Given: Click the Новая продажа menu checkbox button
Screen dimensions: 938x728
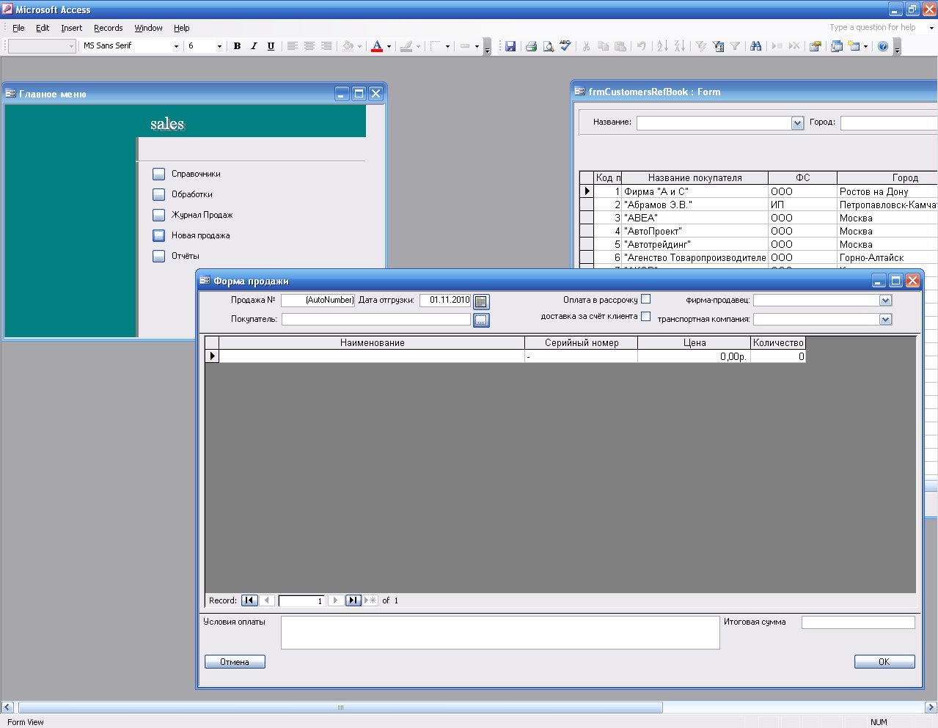Looking at the screenshot, I should point(158,235).
